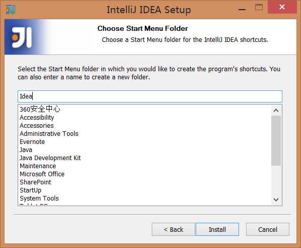Maximize the setup window

(259, 8)
